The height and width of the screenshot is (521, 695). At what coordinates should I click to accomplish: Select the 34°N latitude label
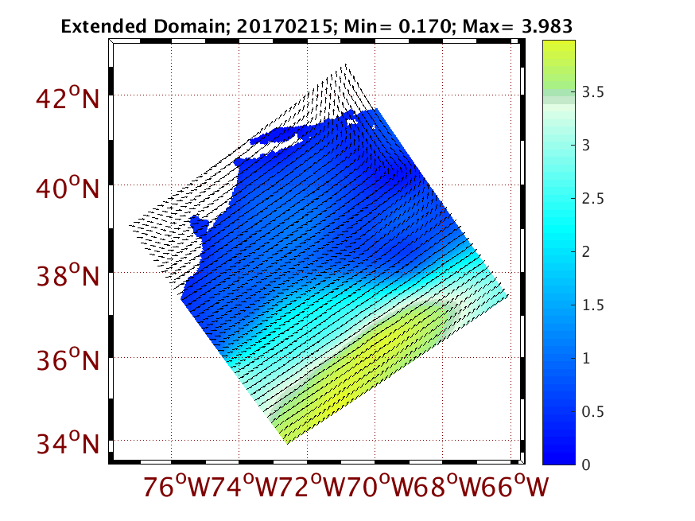(68, 443)
